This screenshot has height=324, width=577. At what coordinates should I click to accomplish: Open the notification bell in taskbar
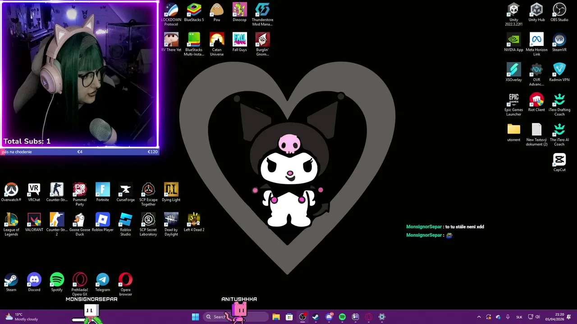click(569, 317)
